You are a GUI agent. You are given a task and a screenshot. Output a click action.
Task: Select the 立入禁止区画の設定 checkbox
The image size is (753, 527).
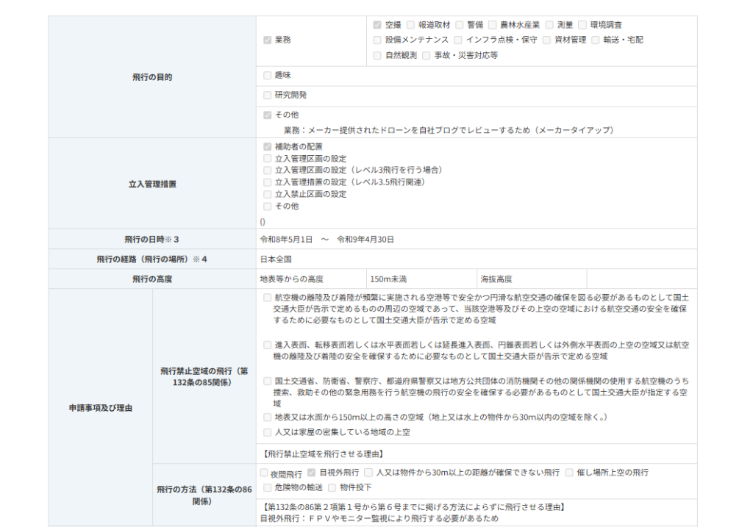(x=268, y=194)
